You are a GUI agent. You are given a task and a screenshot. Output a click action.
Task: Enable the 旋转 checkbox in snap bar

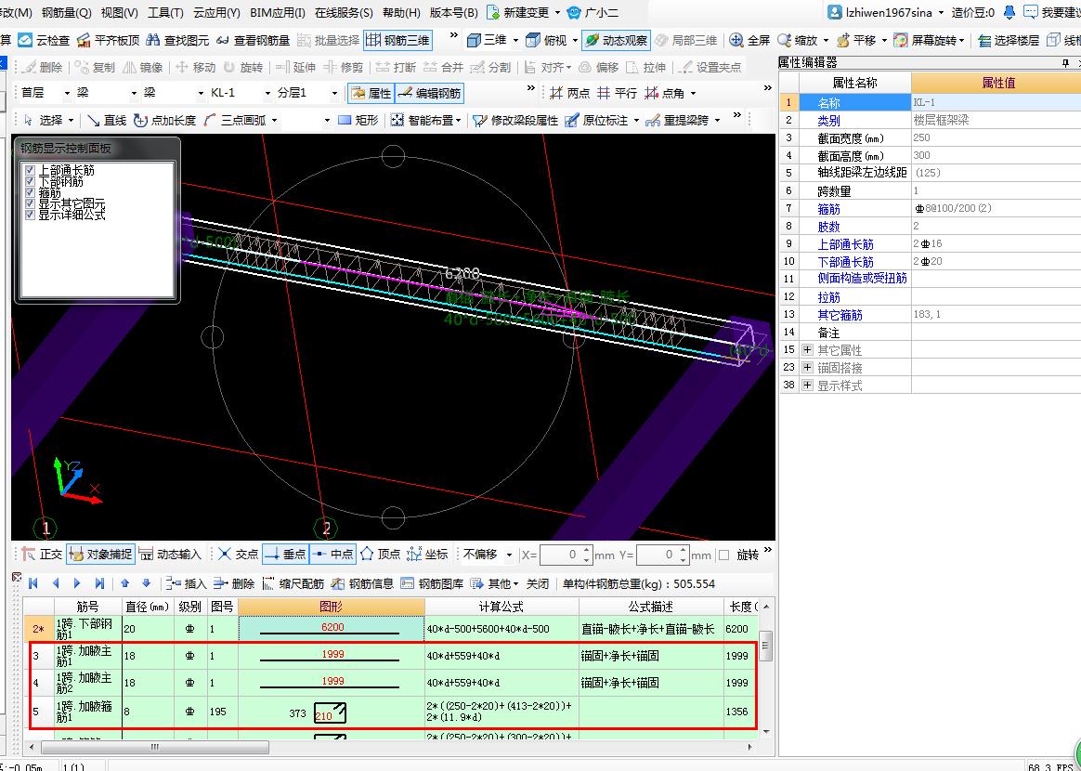(723, 555)
